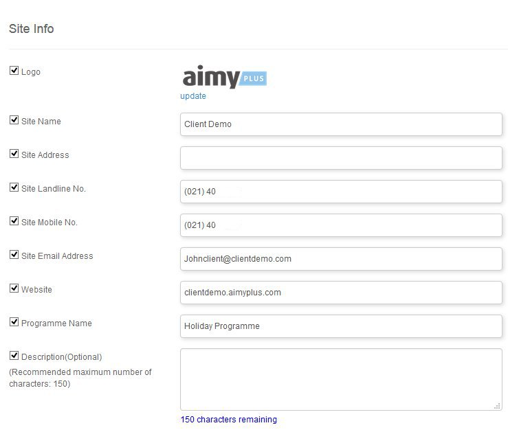Screen dimensions: 508x443
Task: Edit the Johnclient@clientdemo.com email field
Action: [341, 259]
